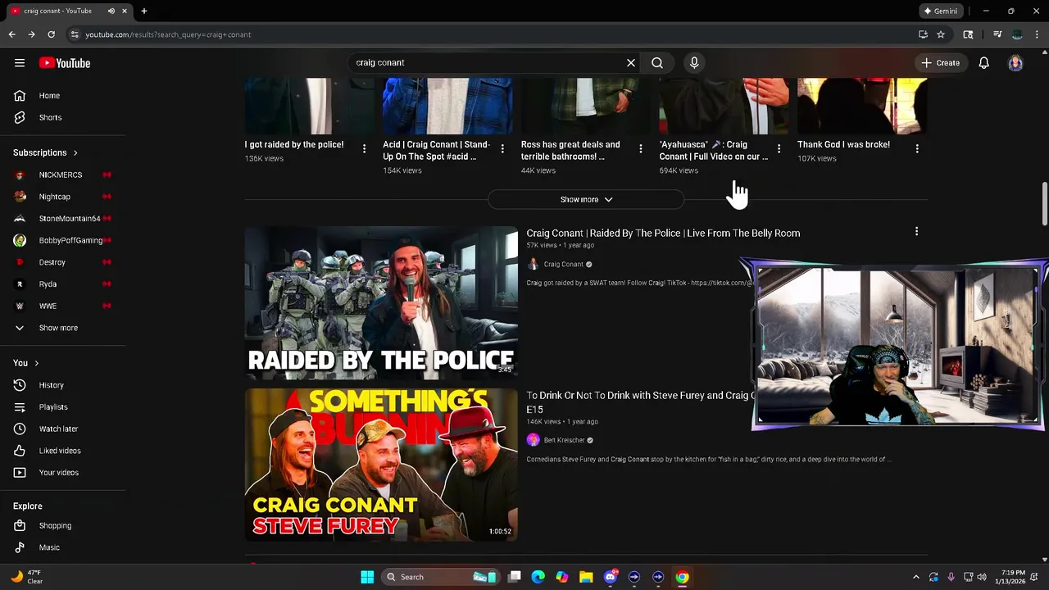This screenshot has width=1049, height=590.
Task: Bookmark this page with the star icon
Action: point(941,34)
